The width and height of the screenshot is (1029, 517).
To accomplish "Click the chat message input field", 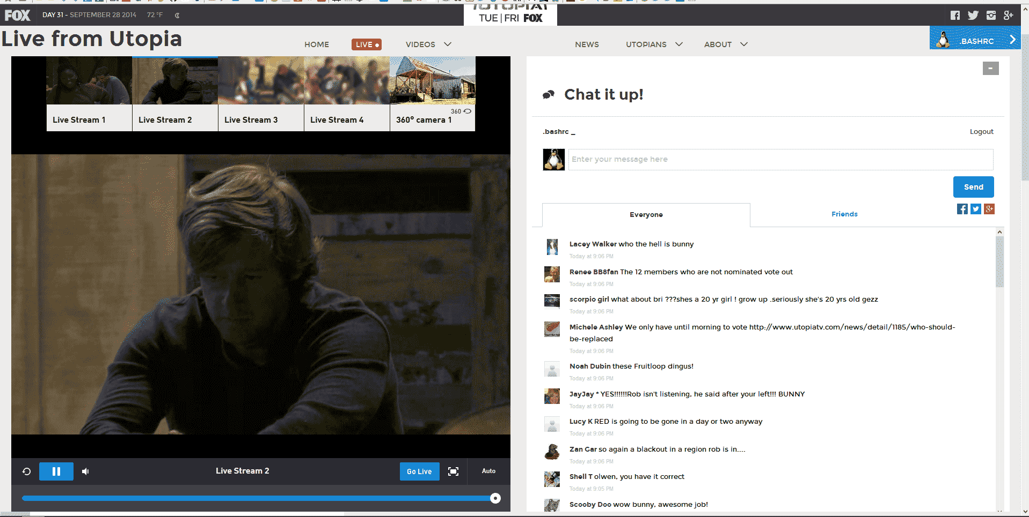I will [x=781, y=160].
